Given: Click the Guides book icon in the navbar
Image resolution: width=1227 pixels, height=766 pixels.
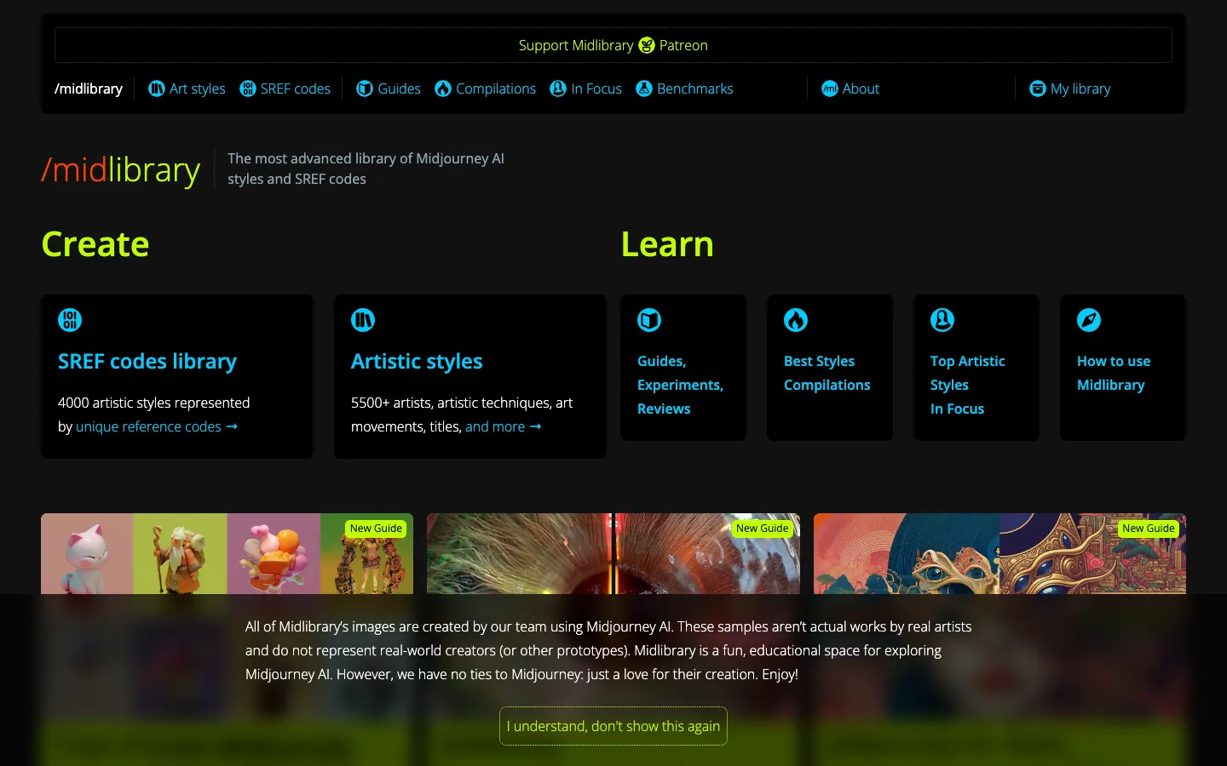Looking at the screenshot, I should [365, 89].
